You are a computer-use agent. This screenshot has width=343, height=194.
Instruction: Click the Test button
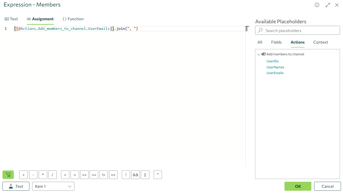tap(16, 186)
